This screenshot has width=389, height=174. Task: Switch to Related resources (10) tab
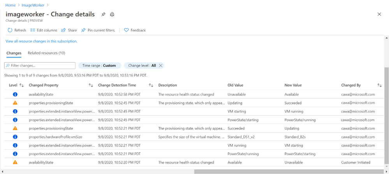[46, 53]
